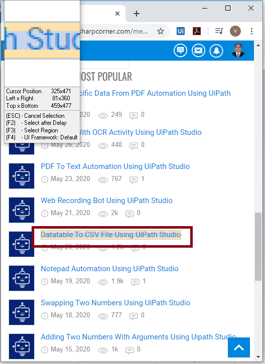Viewport: 265px width, 364px height.
Task: Click the views eye icon beside 2k
Action: click(103, 214)
